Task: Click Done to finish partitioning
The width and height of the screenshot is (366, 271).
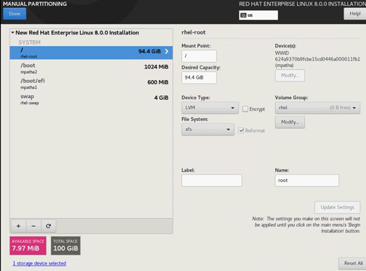Action: 15,14
